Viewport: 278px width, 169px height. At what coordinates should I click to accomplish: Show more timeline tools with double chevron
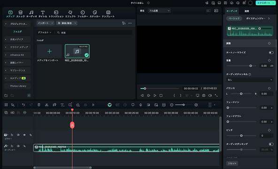point(93,105)
